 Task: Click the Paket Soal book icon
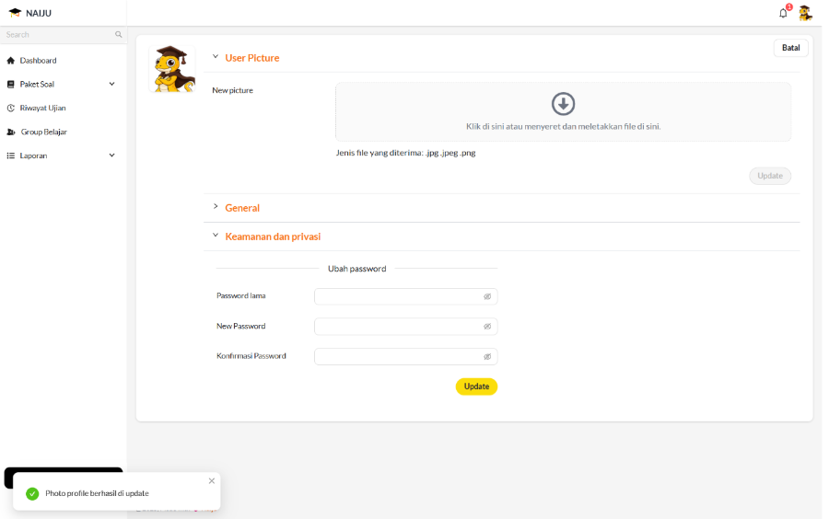point(10,85)
